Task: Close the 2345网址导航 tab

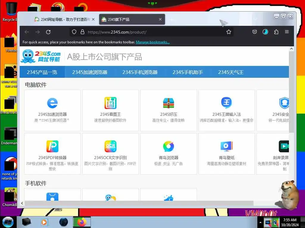Action: (x=93, y=19)
